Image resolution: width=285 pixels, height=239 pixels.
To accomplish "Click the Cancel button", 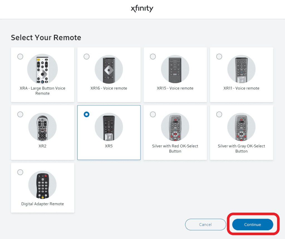I will [205, 225].
